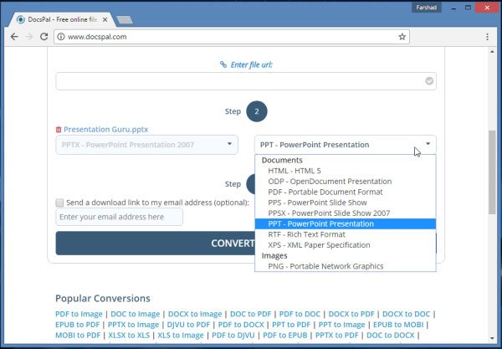This screenshot has width=502, height=349.
Task: Maximize the Chrome window
Action: [x=468, y=8]
